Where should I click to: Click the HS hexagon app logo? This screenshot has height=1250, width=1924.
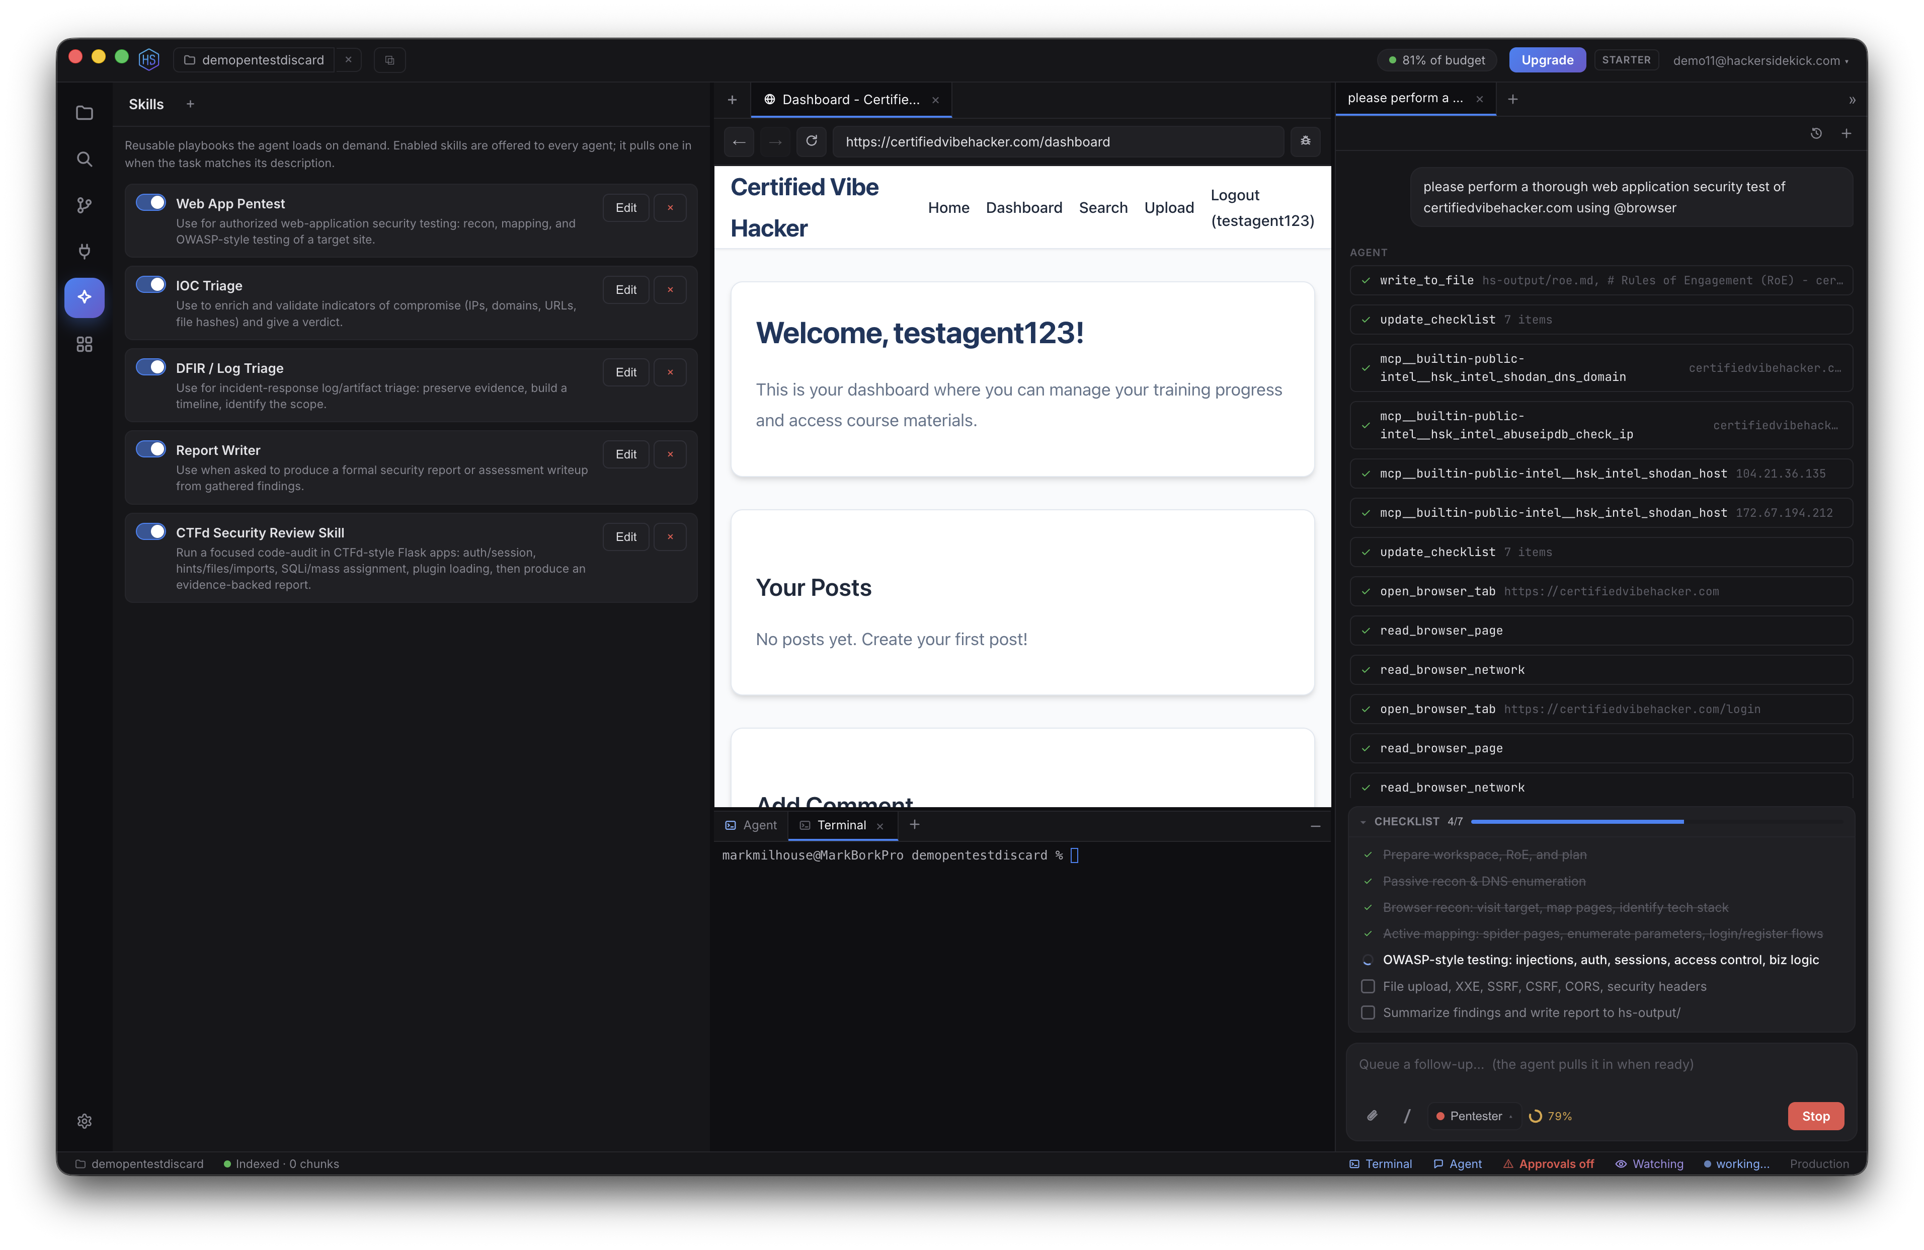pos(149,59)
